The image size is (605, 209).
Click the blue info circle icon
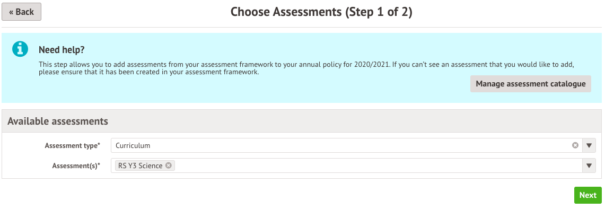pos(20,49)
